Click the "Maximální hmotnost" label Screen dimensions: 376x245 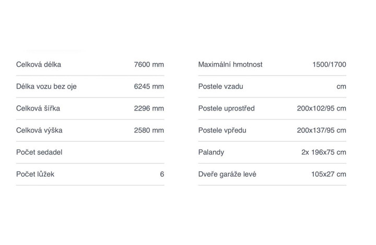tap(230, 65)
